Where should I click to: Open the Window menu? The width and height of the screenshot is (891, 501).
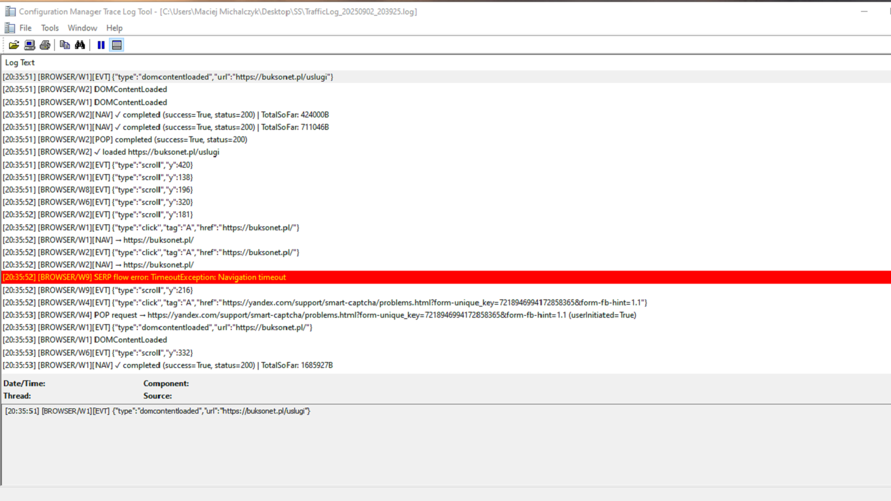tap(82, 27)
